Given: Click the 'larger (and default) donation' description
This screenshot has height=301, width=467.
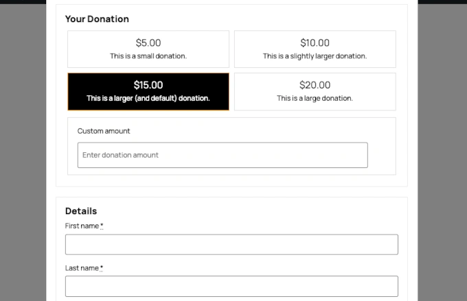Looking at the screenshot, I should [x=148, y=98].
